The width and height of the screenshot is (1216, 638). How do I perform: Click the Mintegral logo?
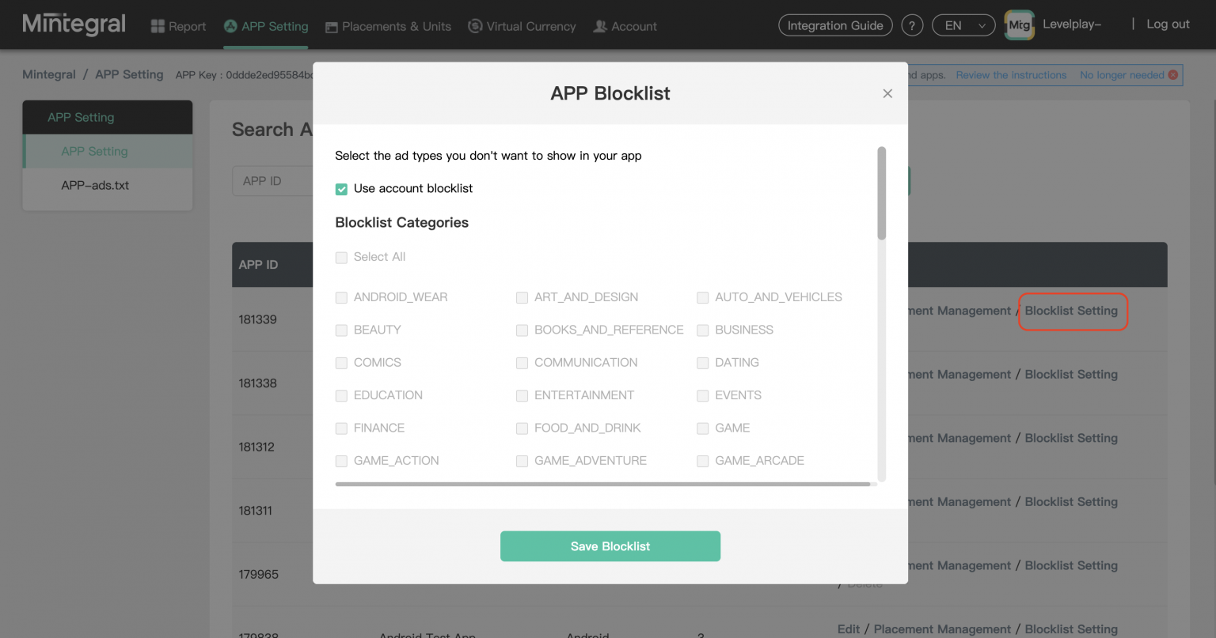74,24
